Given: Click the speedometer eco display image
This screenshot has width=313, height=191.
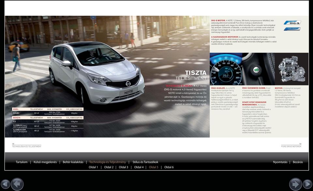Looking at the screenshot, I should coord(226,69).
